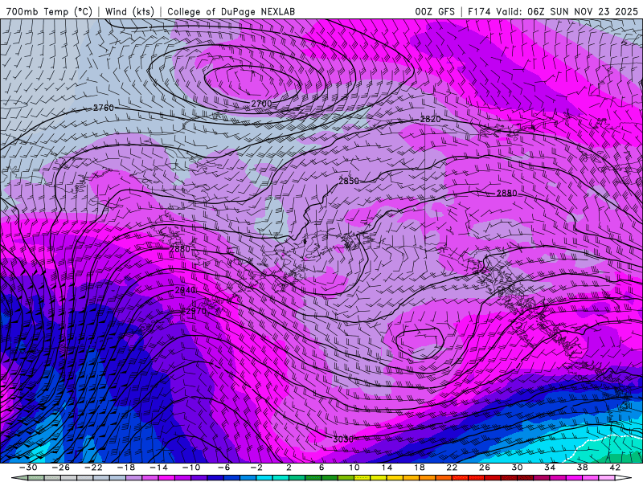Click the 3030 height contour label

coord(343,439)
